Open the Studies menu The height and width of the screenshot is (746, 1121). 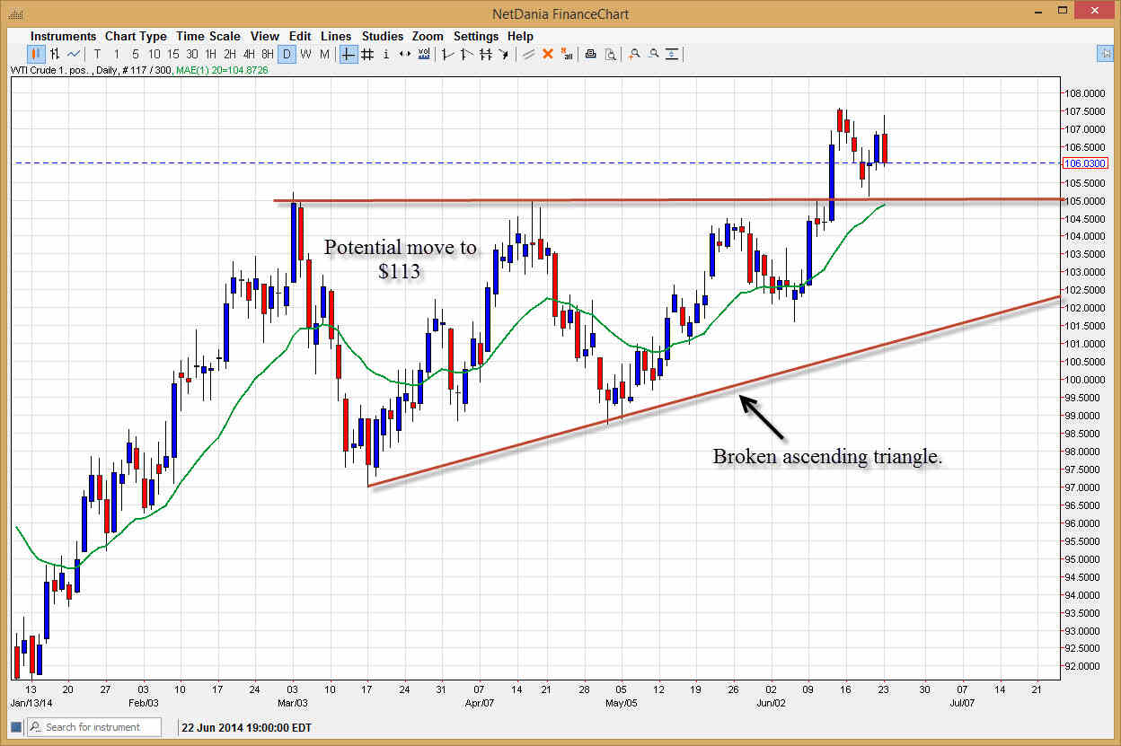tap(383, 36)
